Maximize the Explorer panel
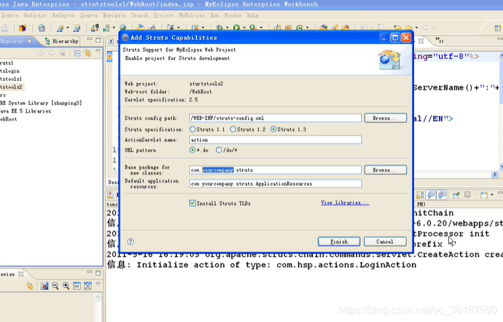Screen dimensions: 503x322 [x=98, y=40]
